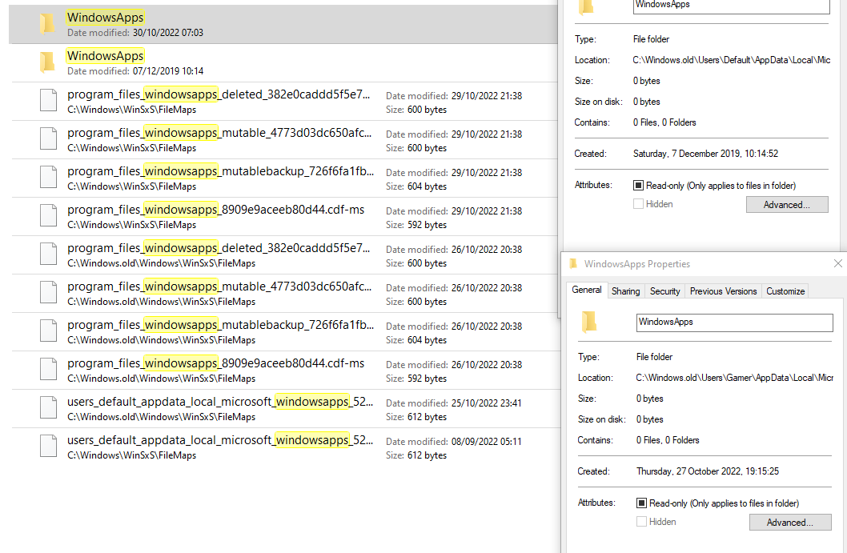Click file icon of windowsapps_deleted dated 29/10/2022

tap(48, 101)
